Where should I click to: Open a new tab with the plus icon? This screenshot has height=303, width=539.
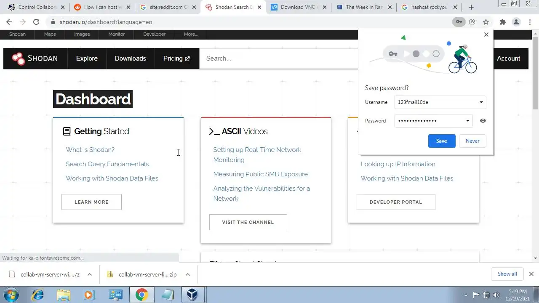pos(471,7)
